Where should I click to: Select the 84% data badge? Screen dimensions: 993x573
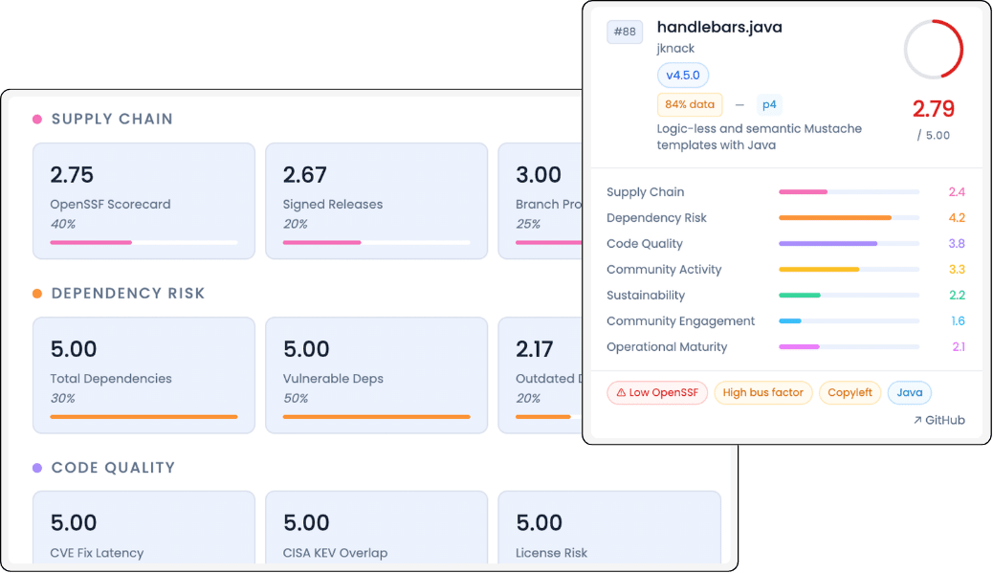tap(689, 104)
